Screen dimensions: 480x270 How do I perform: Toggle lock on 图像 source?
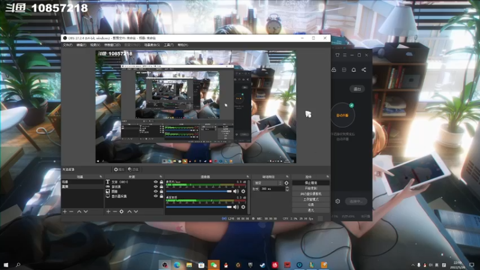161,191
